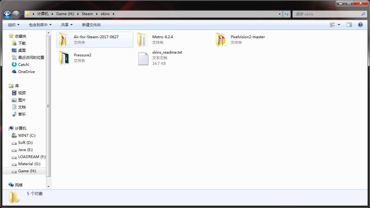The height and width of the screenshot is (208, 370).
Task: Click the Steam breadcrumb in address bar
Action: (x=87, y=14)
